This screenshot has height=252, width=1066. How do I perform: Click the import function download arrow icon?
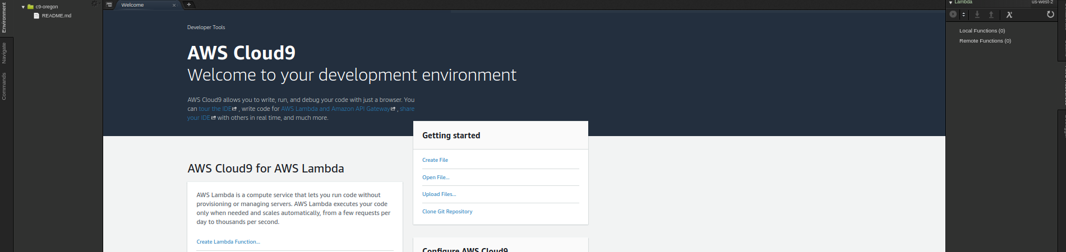tap(977, 15)
